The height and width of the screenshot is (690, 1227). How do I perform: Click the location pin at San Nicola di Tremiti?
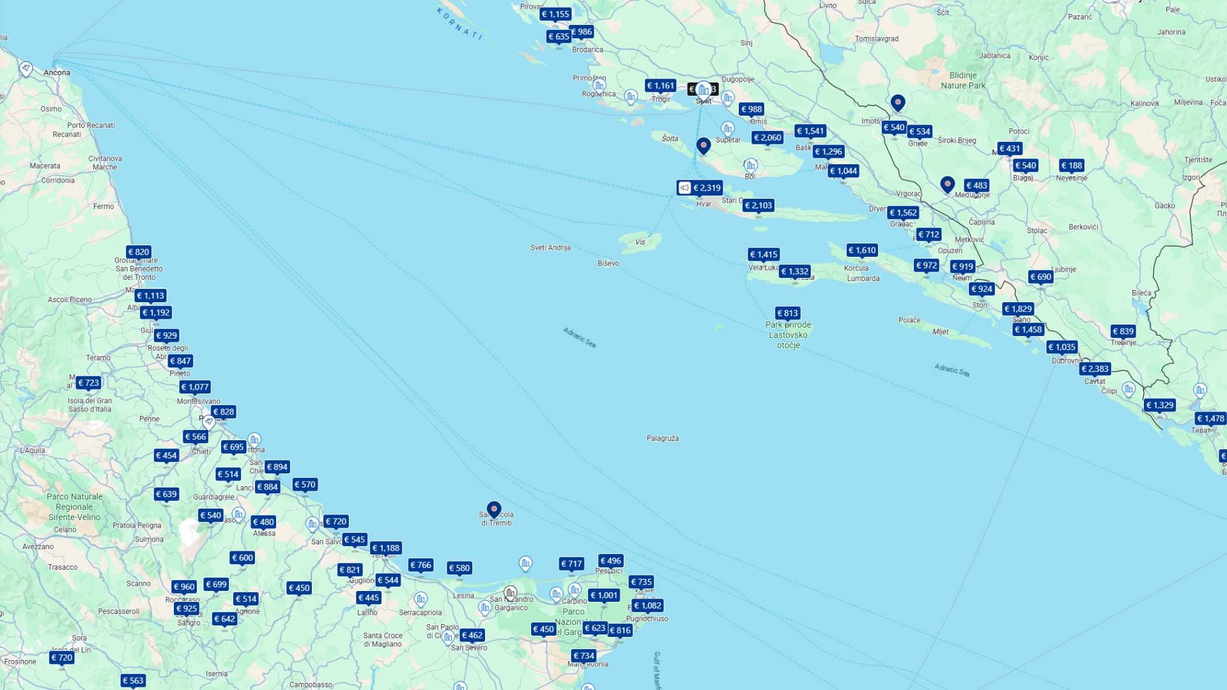[493, 509]
